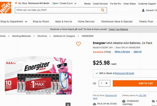Image resolution: width=157 pixels, height=106 pixels.
Task: Click the Check Your Balance link
Action: click(x=118, y=29)
